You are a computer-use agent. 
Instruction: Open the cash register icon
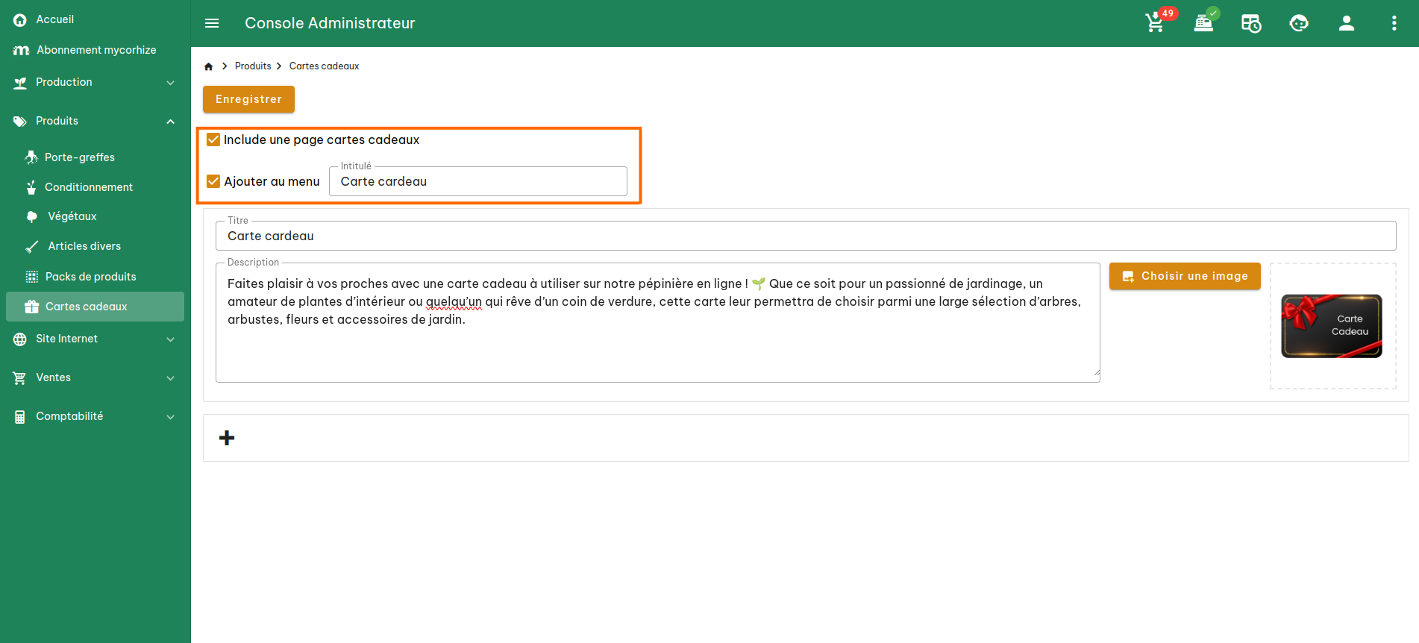click(x=1203, y=23)
